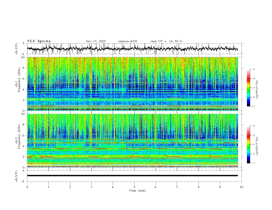Click the '-7' value on lower colorbar

253,163
